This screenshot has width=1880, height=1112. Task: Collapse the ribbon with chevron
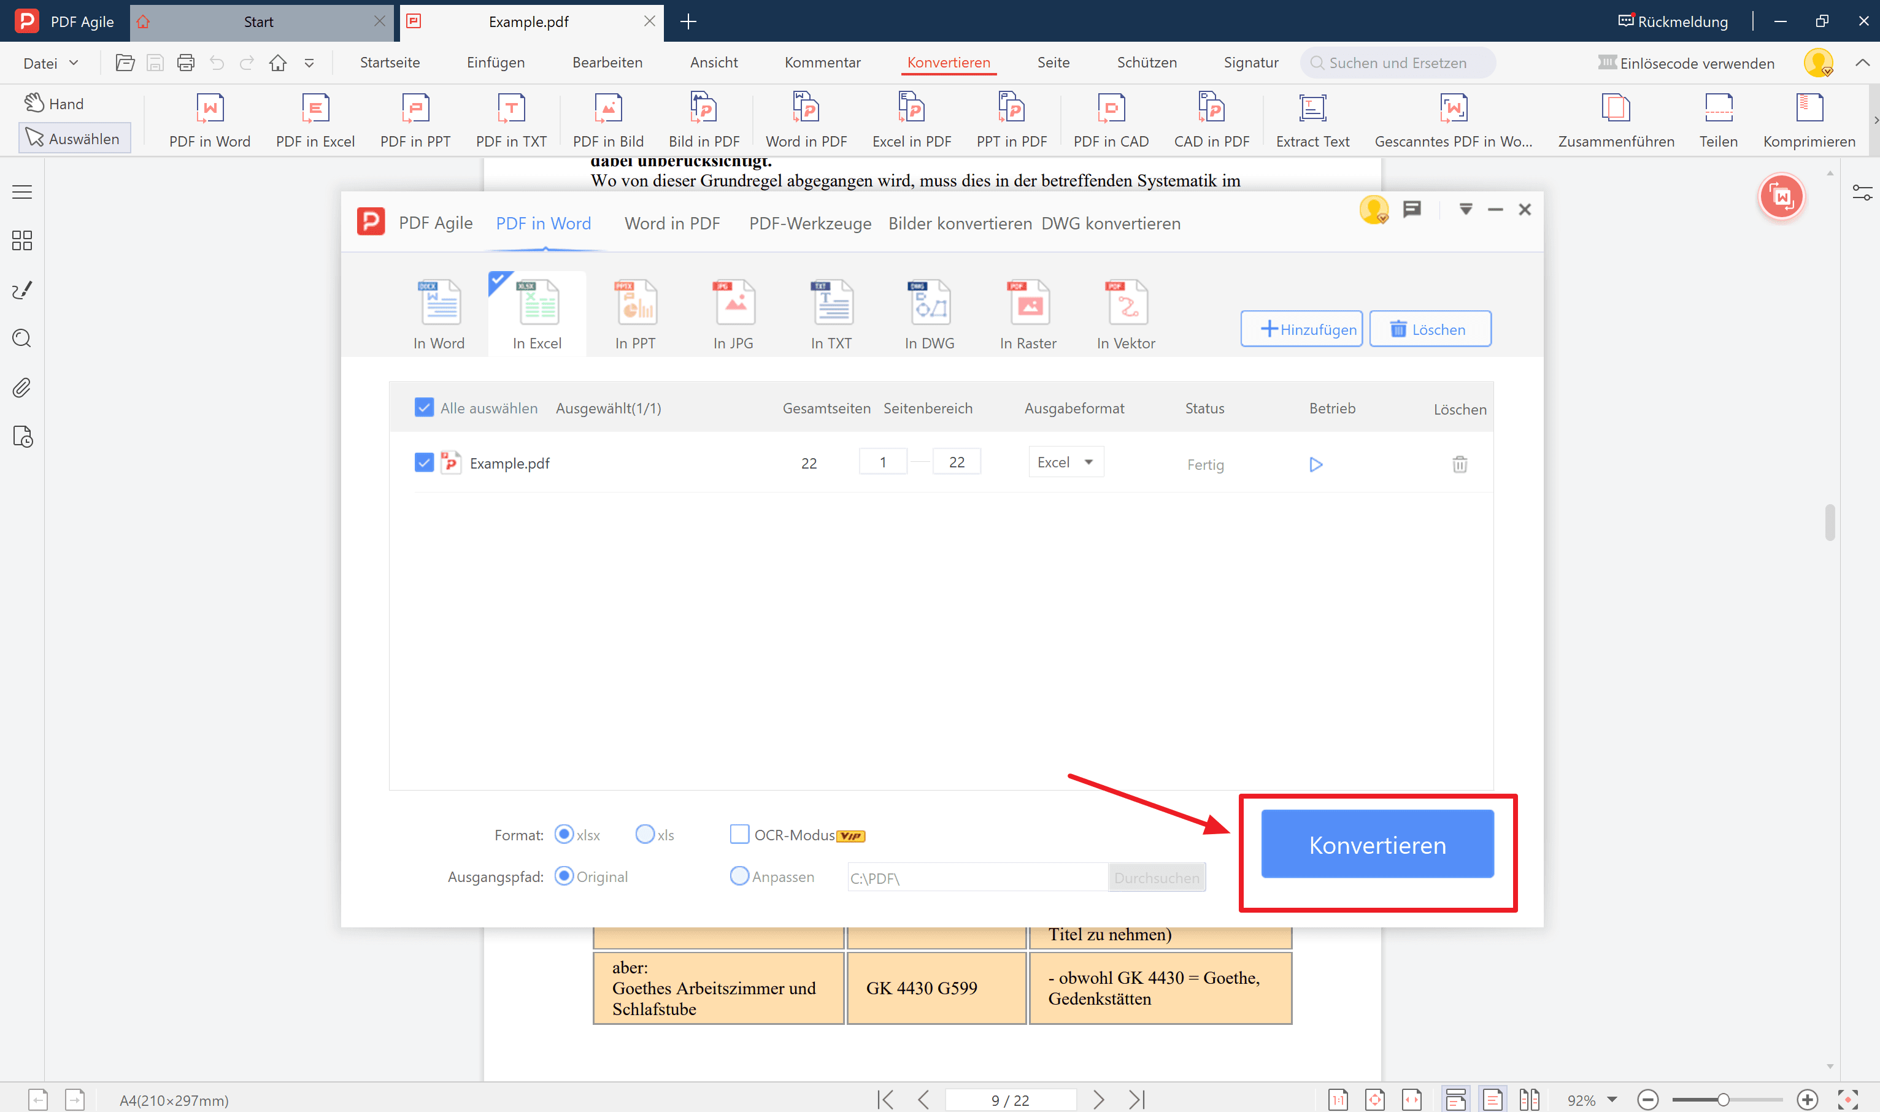pos(1862,63)
